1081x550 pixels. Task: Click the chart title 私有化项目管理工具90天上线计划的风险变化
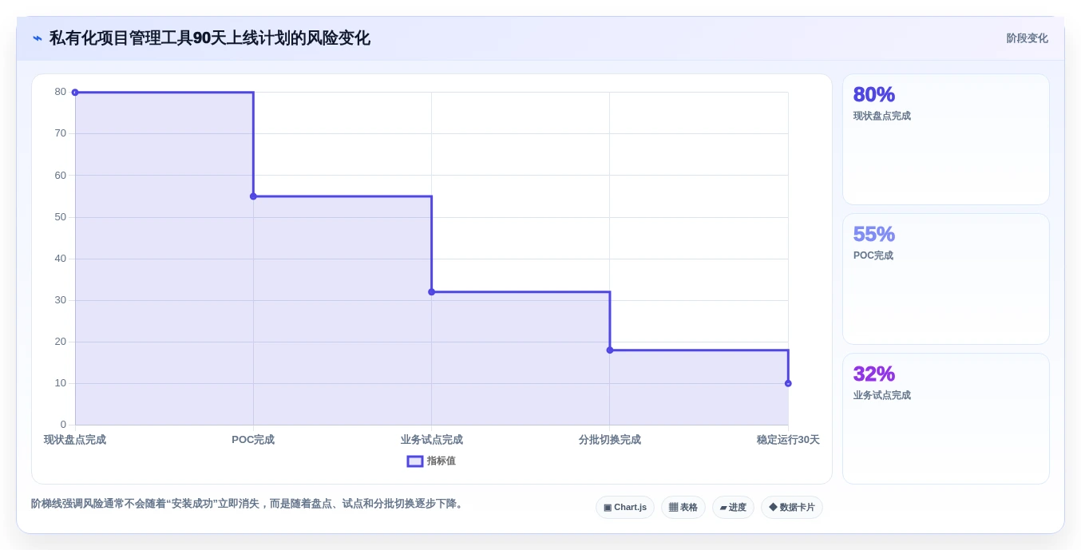210,38
